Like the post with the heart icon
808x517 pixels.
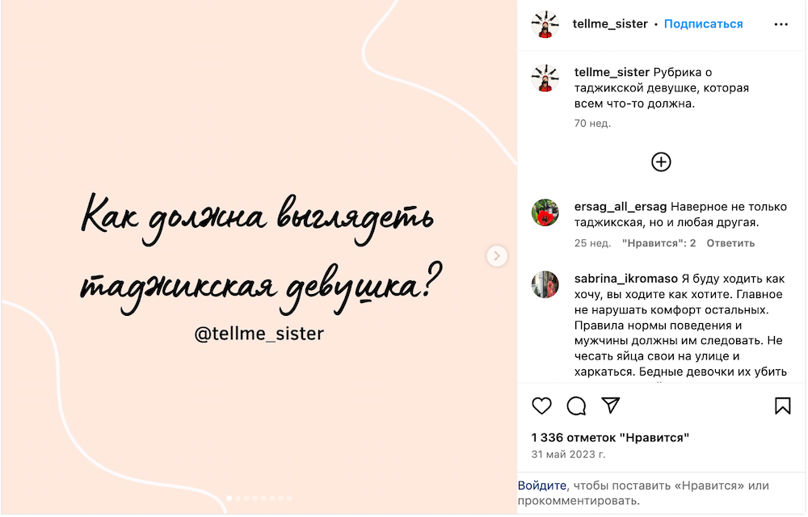point(541,406)
